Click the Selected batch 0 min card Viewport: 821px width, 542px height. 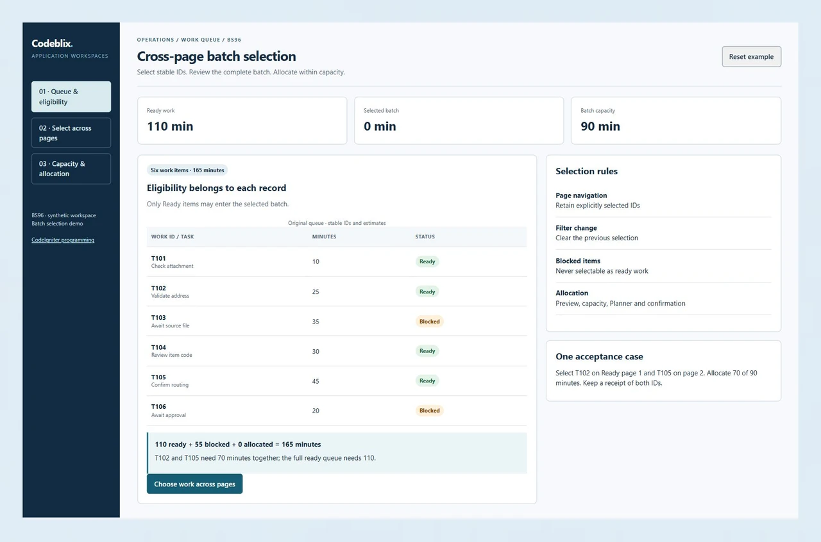(x=459, y=120)
